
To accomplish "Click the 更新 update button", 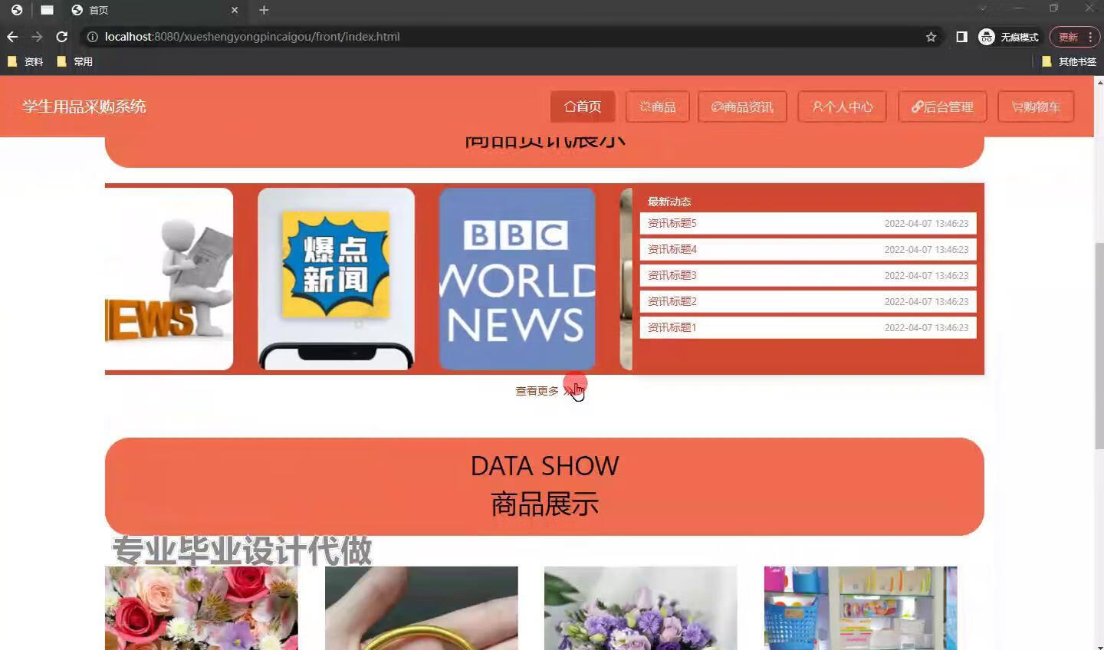I will (x=1074, y=37).
